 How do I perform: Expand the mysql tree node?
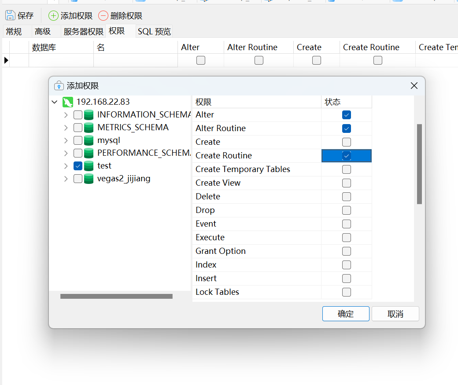point(66,140)
